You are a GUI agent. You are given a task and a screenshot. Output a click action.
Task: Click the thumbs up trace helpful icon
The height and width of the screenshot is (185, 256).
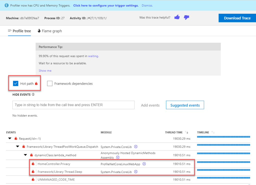tap(177, 17)
